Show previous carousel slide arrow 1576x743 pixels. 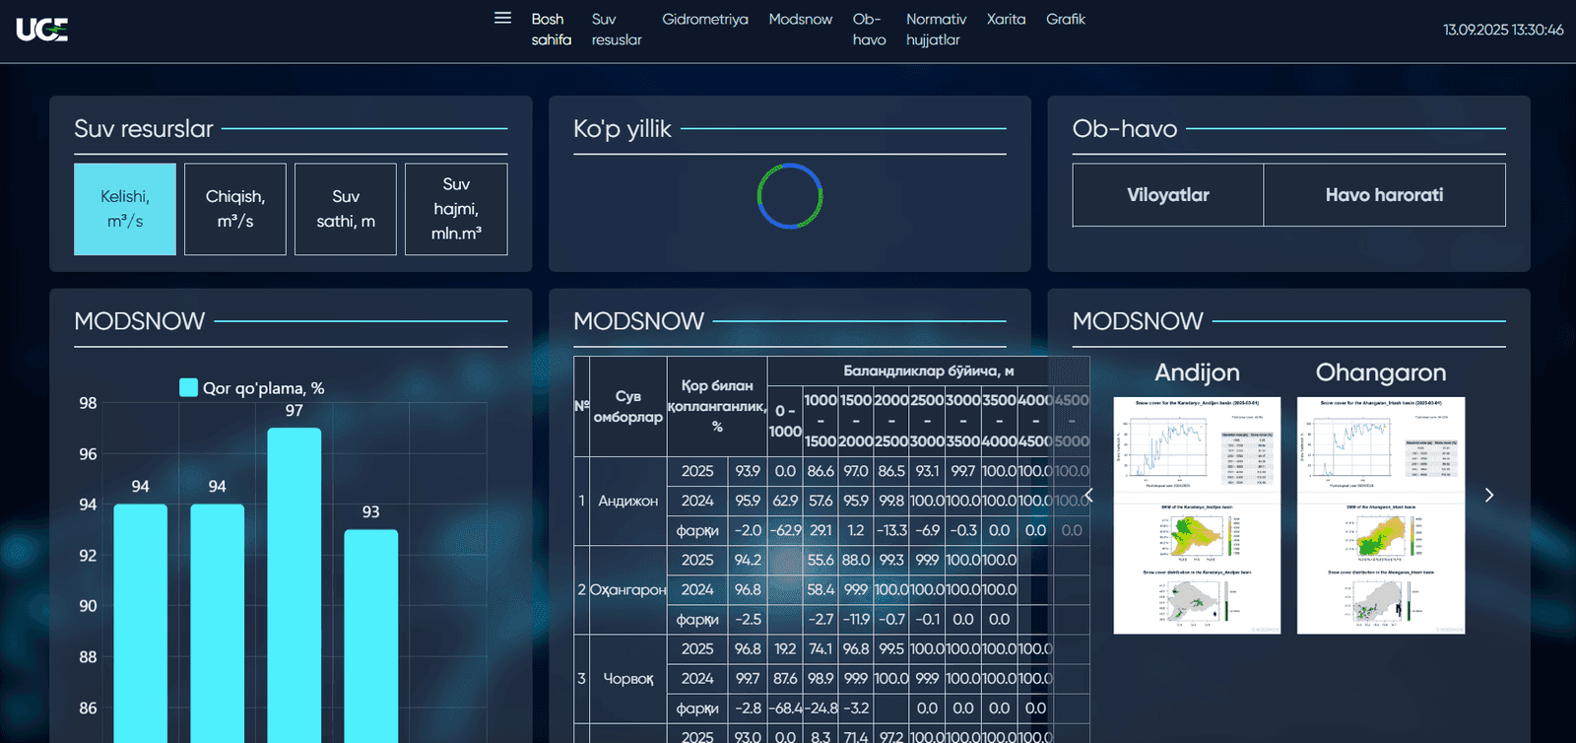(1088, 496)
